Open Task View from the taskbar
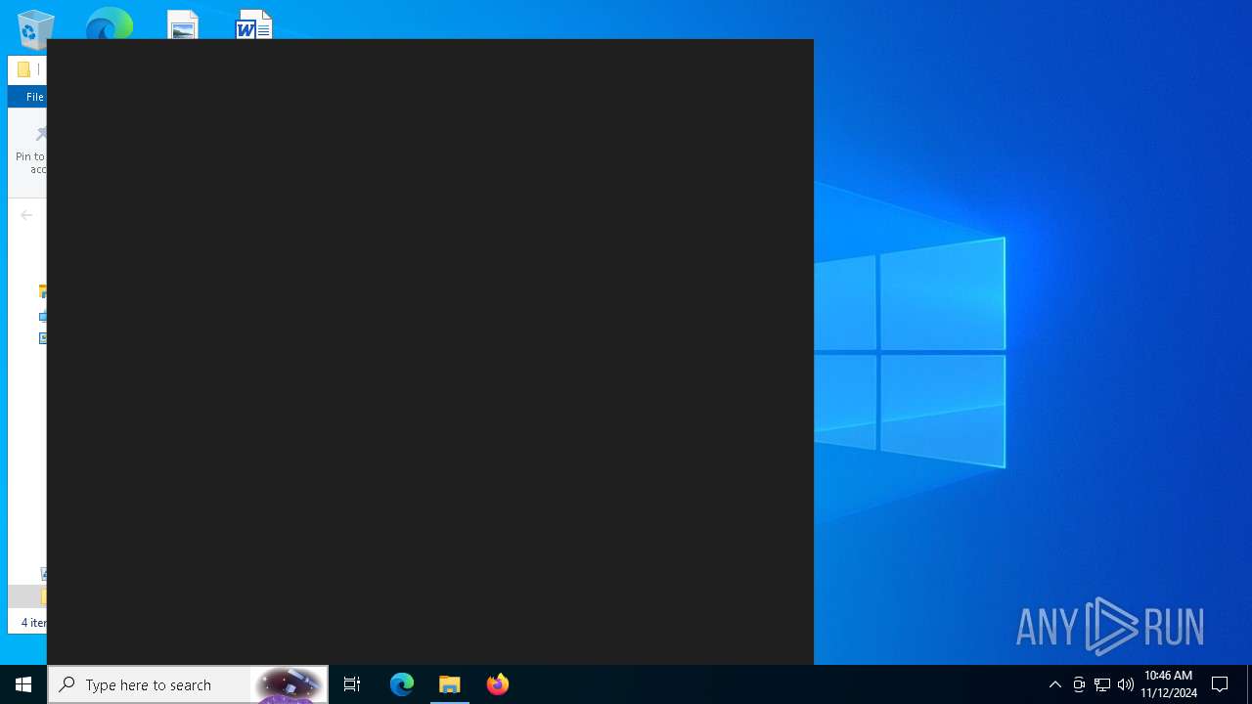Screen dimensions: 1252x704 point(352,684)
